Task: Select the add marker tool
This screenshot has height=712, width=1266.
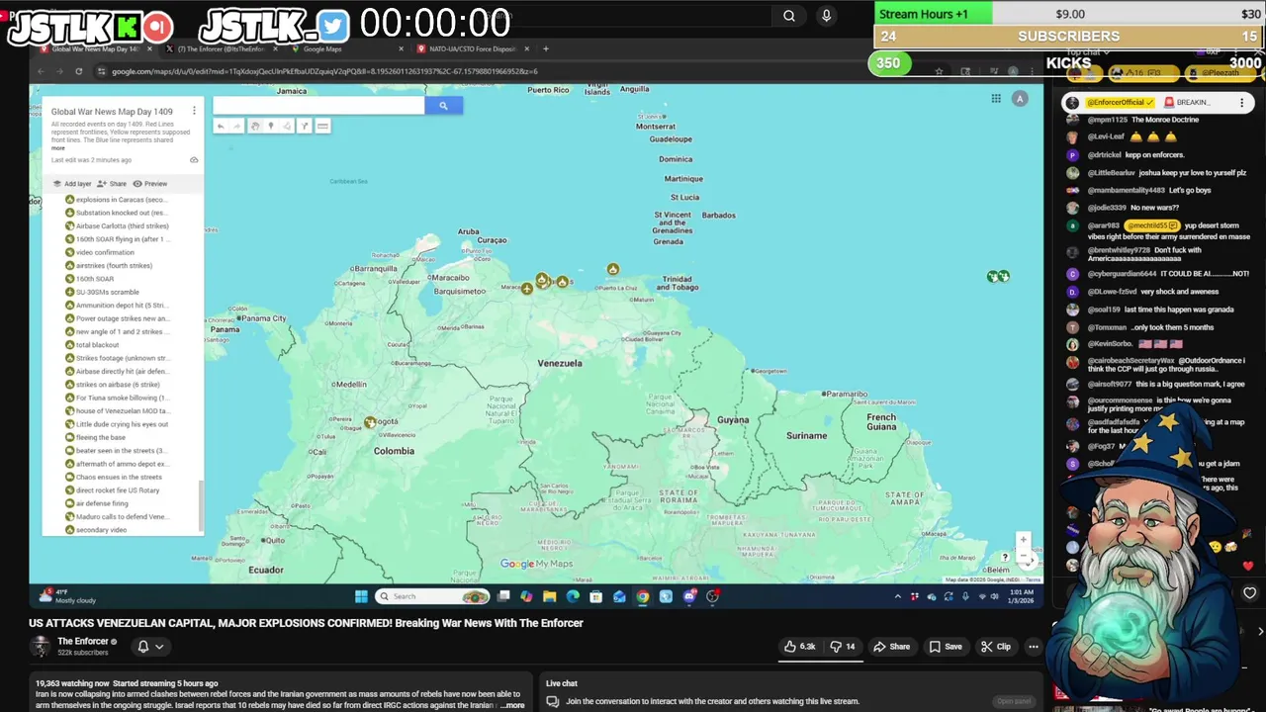Action: pos(271,126)
